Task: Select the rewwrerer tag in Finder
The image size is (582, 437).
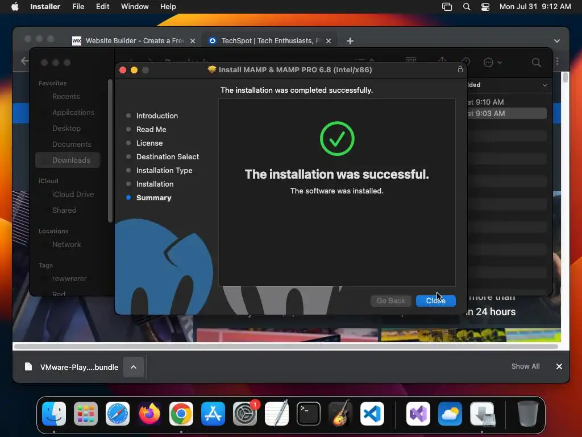Action: tap(69, 279)
